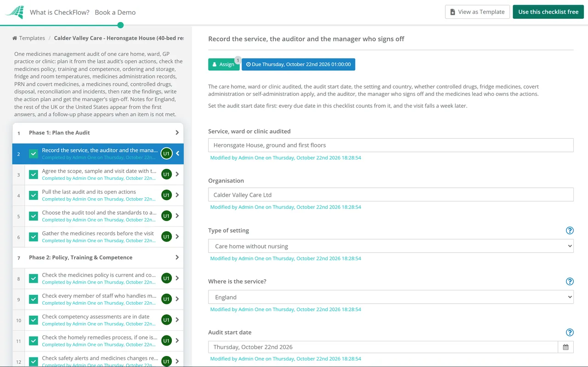Expand Phase 1: Plan the Audit chevron

(177, 133)
